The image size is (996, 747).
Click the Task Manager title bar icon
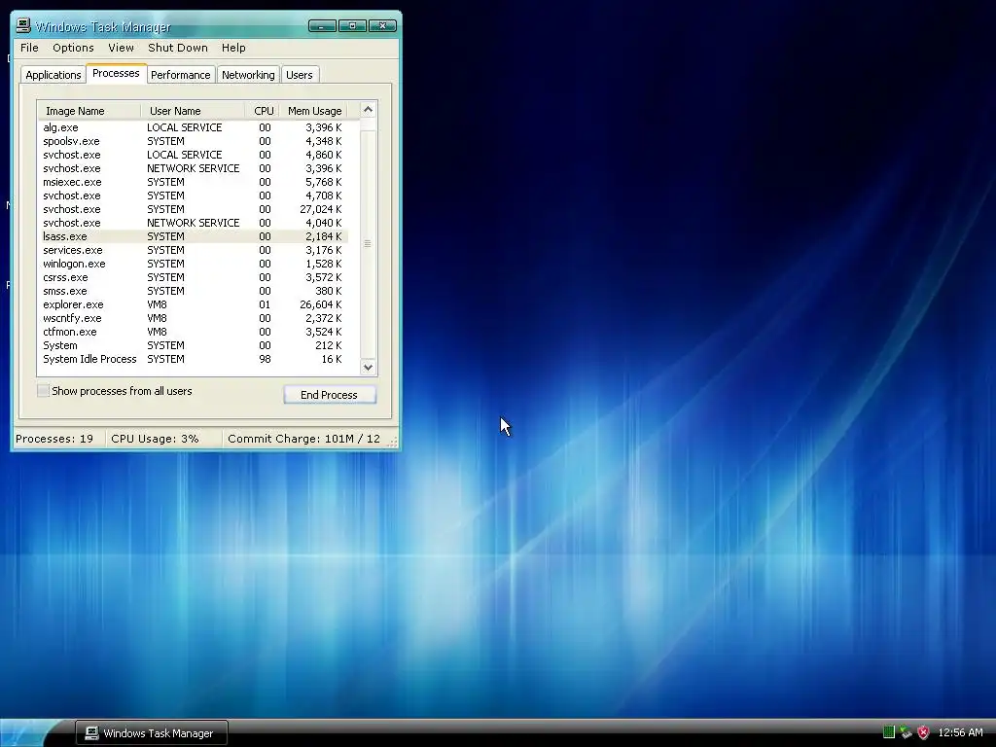coord(23,25)
